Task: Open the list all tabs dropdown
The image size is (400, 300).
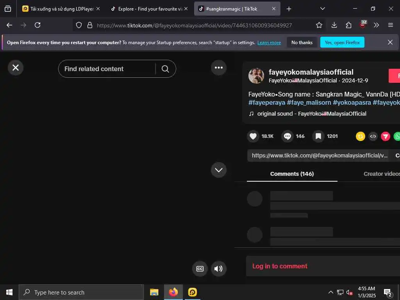Action: 323,9
